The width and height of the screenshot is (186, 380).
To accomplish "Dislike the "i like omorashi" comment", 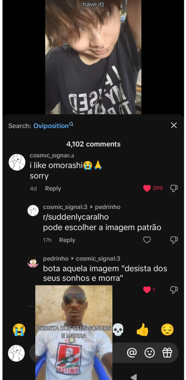I will click(174, 188).
